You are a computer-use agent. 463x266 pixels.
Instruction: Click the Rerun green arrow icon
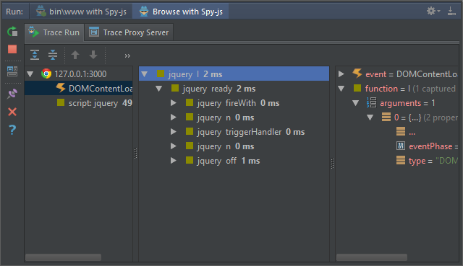pos(12,31)
